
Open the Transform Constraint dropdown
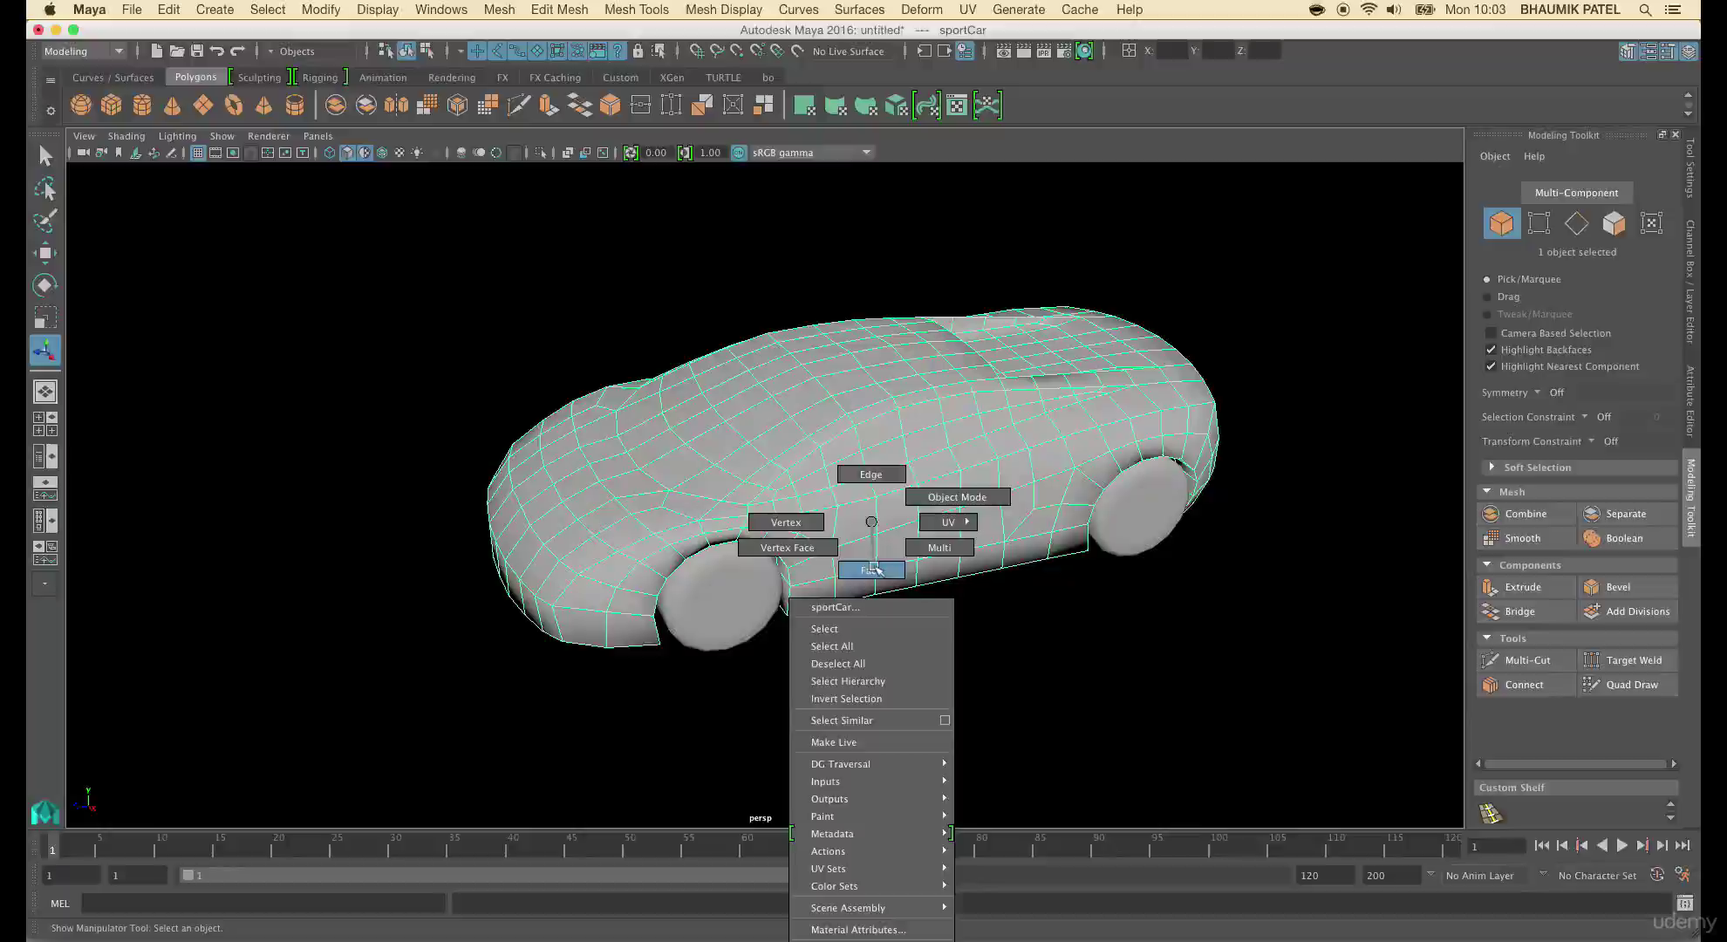tap(1591, 441)
